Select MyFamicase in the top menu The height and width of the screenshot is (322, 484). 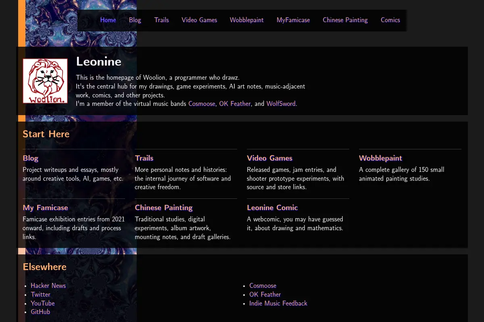click(x=293, y=20)
